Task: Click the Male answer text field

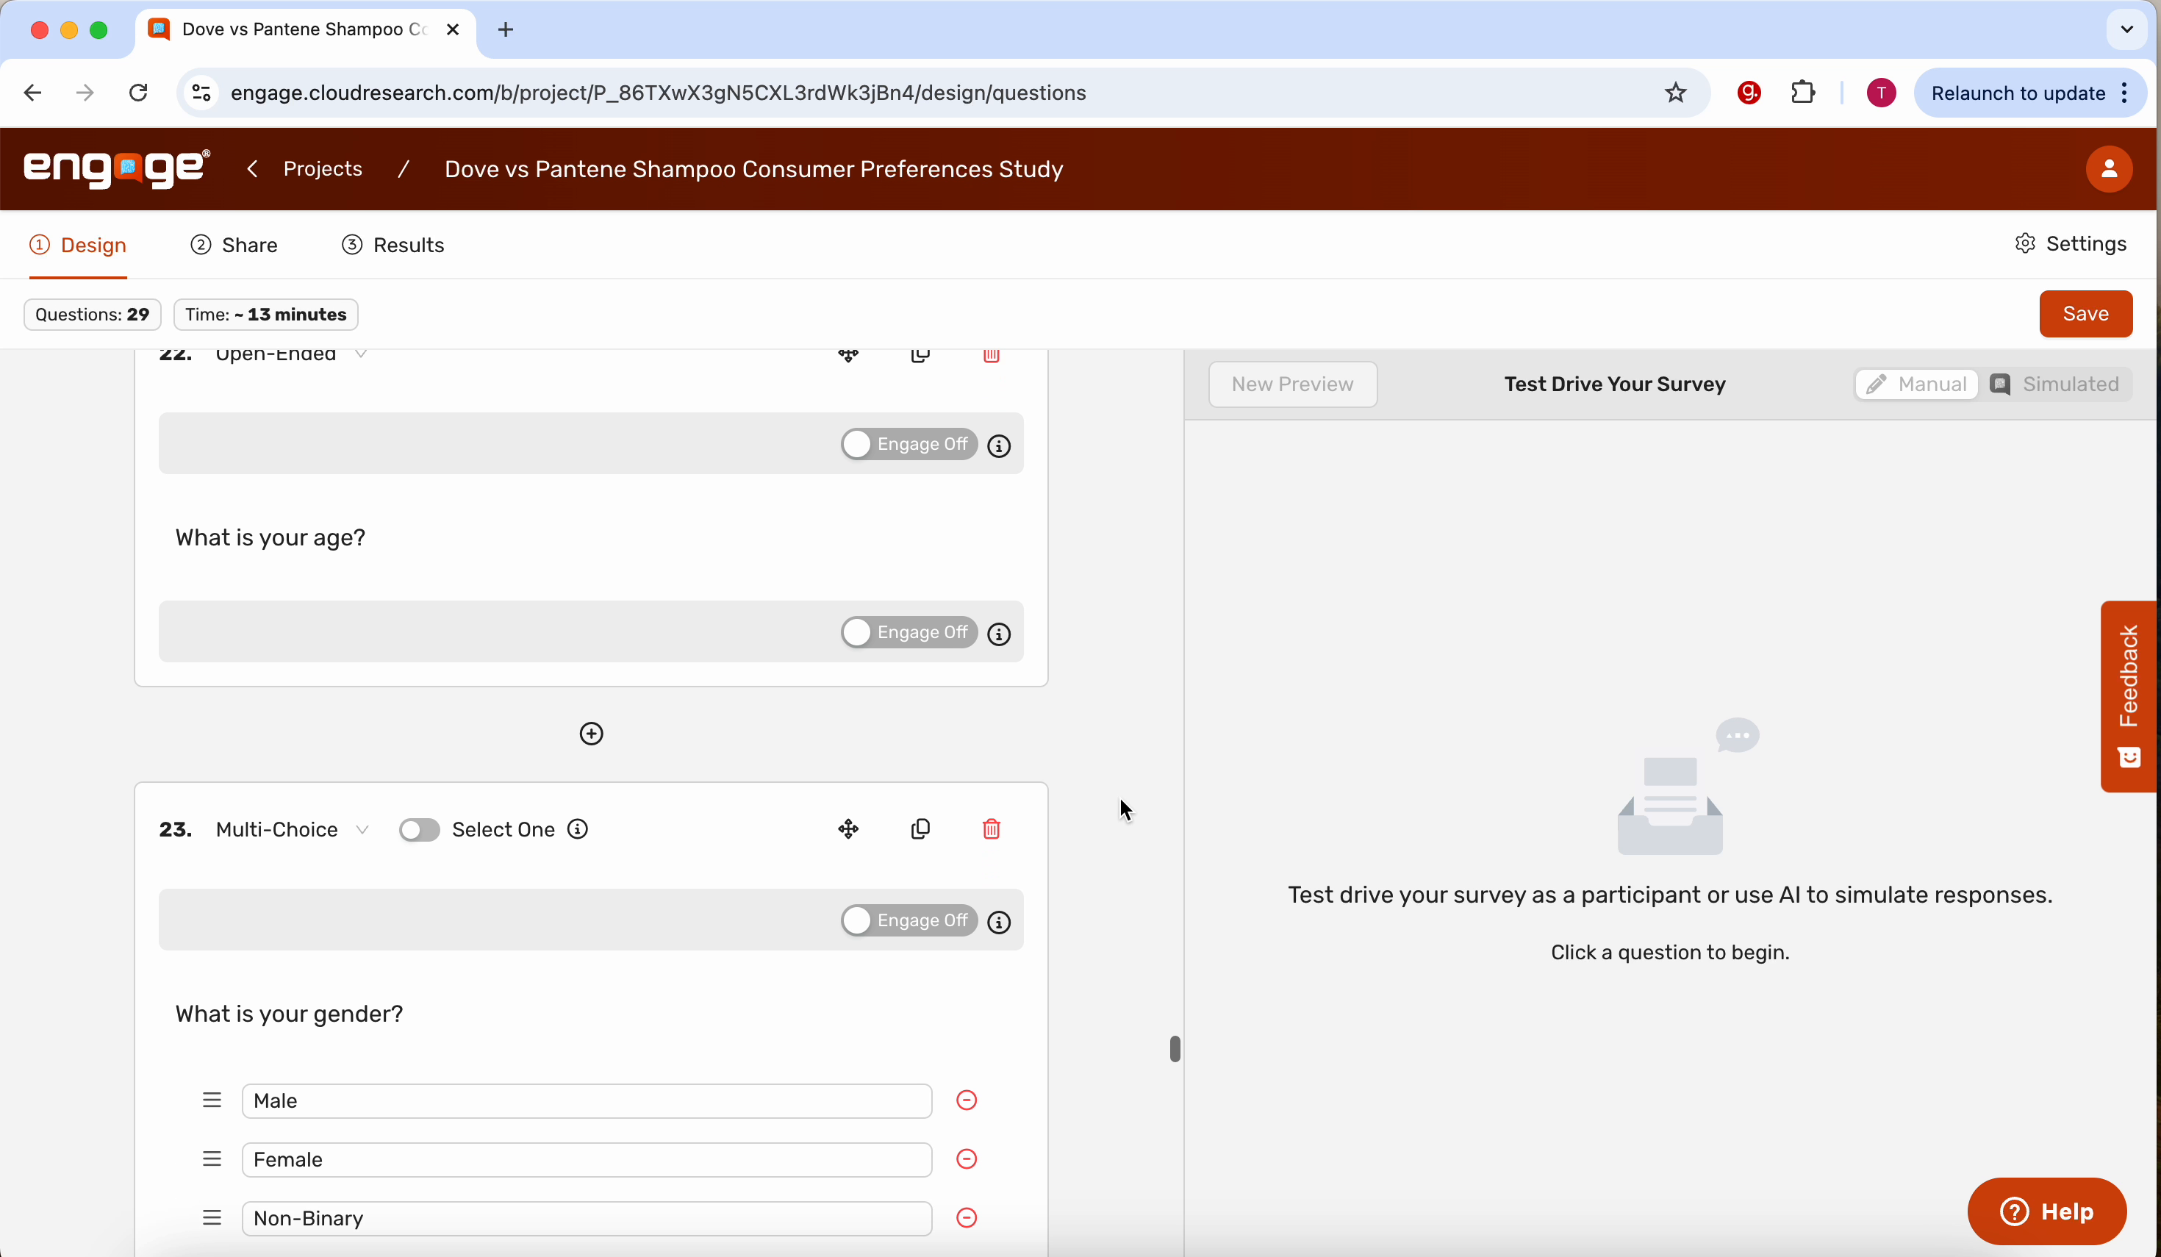Action: coord(587,1100)
